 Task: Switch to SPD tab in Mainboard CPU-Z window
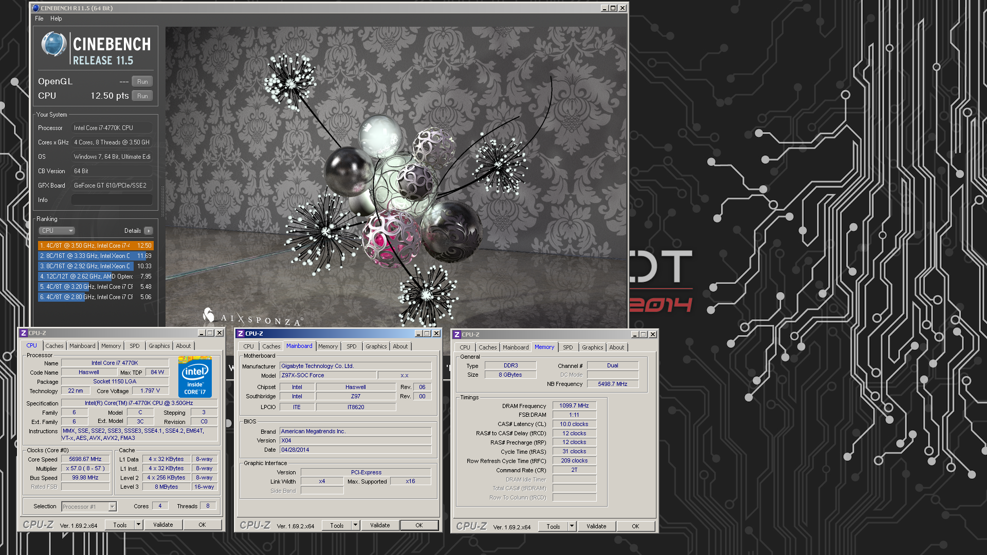point(352,346)
